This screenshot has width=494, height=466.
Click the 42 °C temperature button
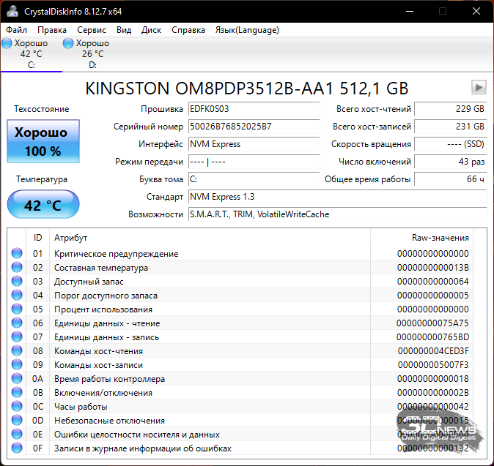(x=43, y=204)
